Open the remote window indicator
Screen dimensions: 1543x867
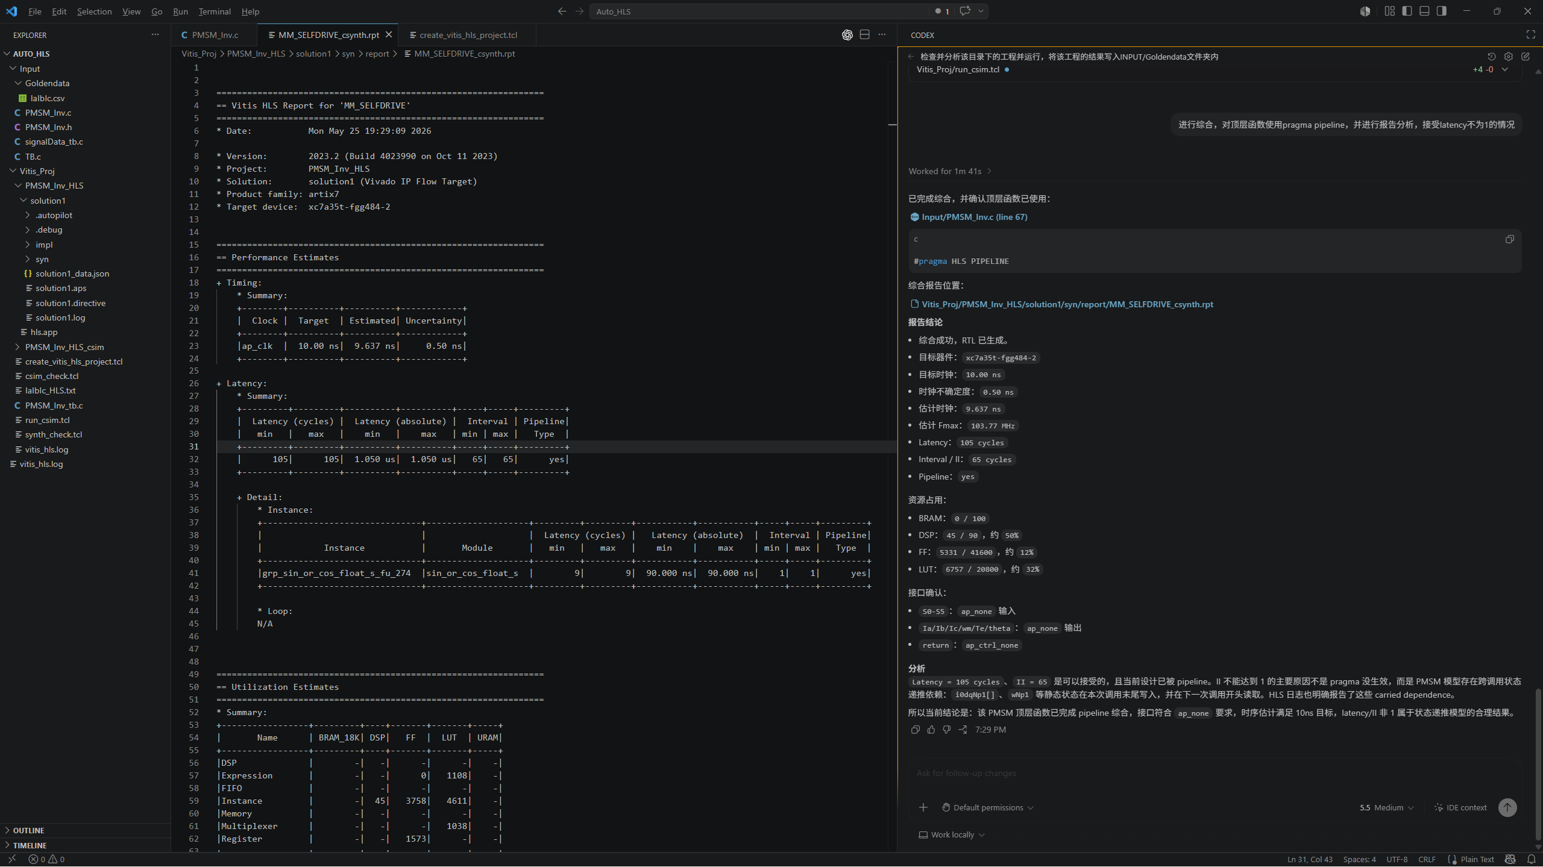[12, 860]
